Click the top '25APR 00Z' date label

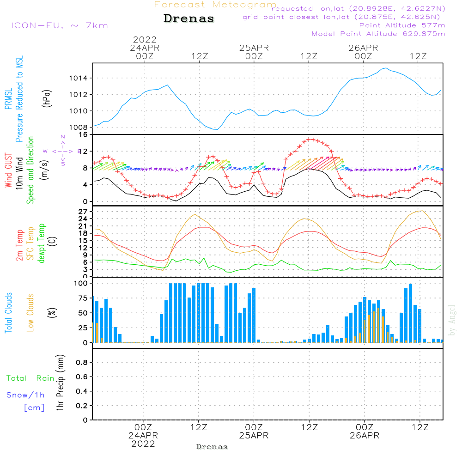[254, 52]
